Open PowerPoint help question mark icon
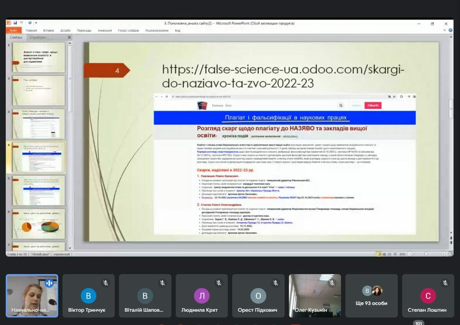 coord(450,30)
